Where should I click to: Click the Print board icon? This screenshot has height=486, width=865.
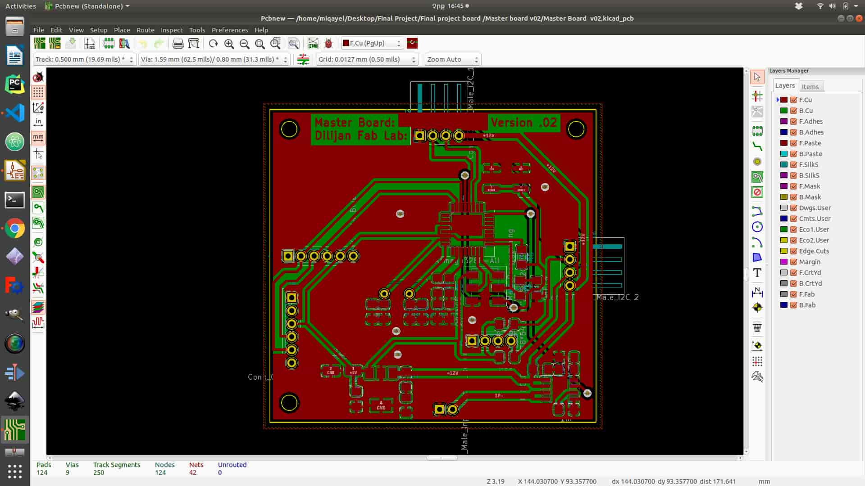point(178,44)
